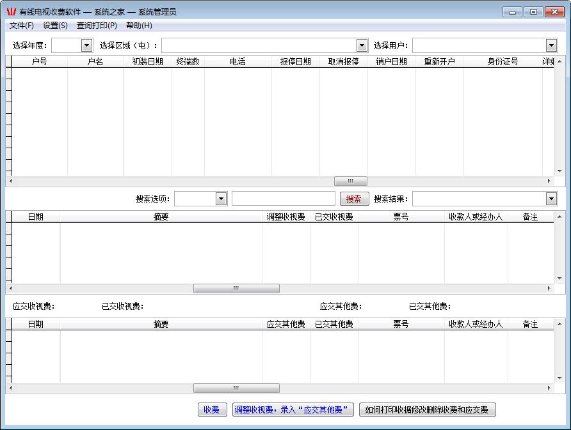Click the user table scroll-up arrow
The image size is (571, 430).
(559, 61)
